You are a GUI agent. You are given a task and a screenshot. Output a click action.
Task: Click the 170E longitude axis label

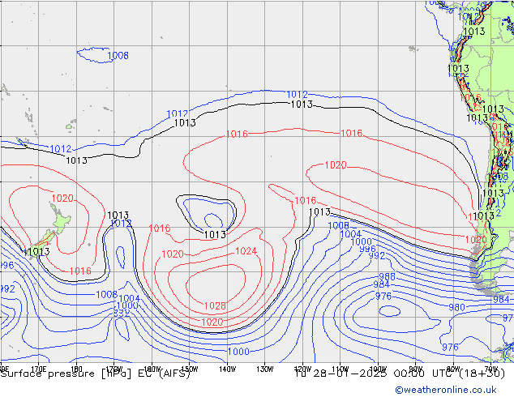click(39, 369)
